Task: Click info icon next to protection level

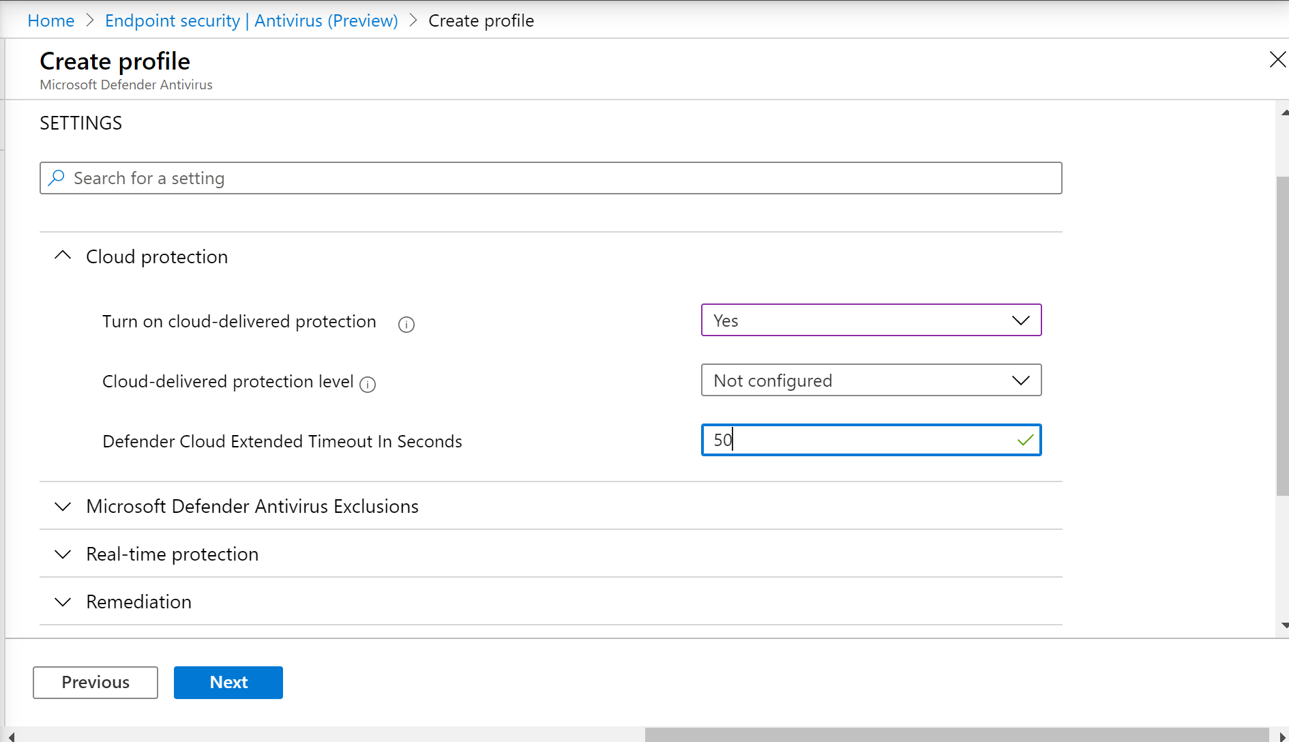Action: pos(368,385)
